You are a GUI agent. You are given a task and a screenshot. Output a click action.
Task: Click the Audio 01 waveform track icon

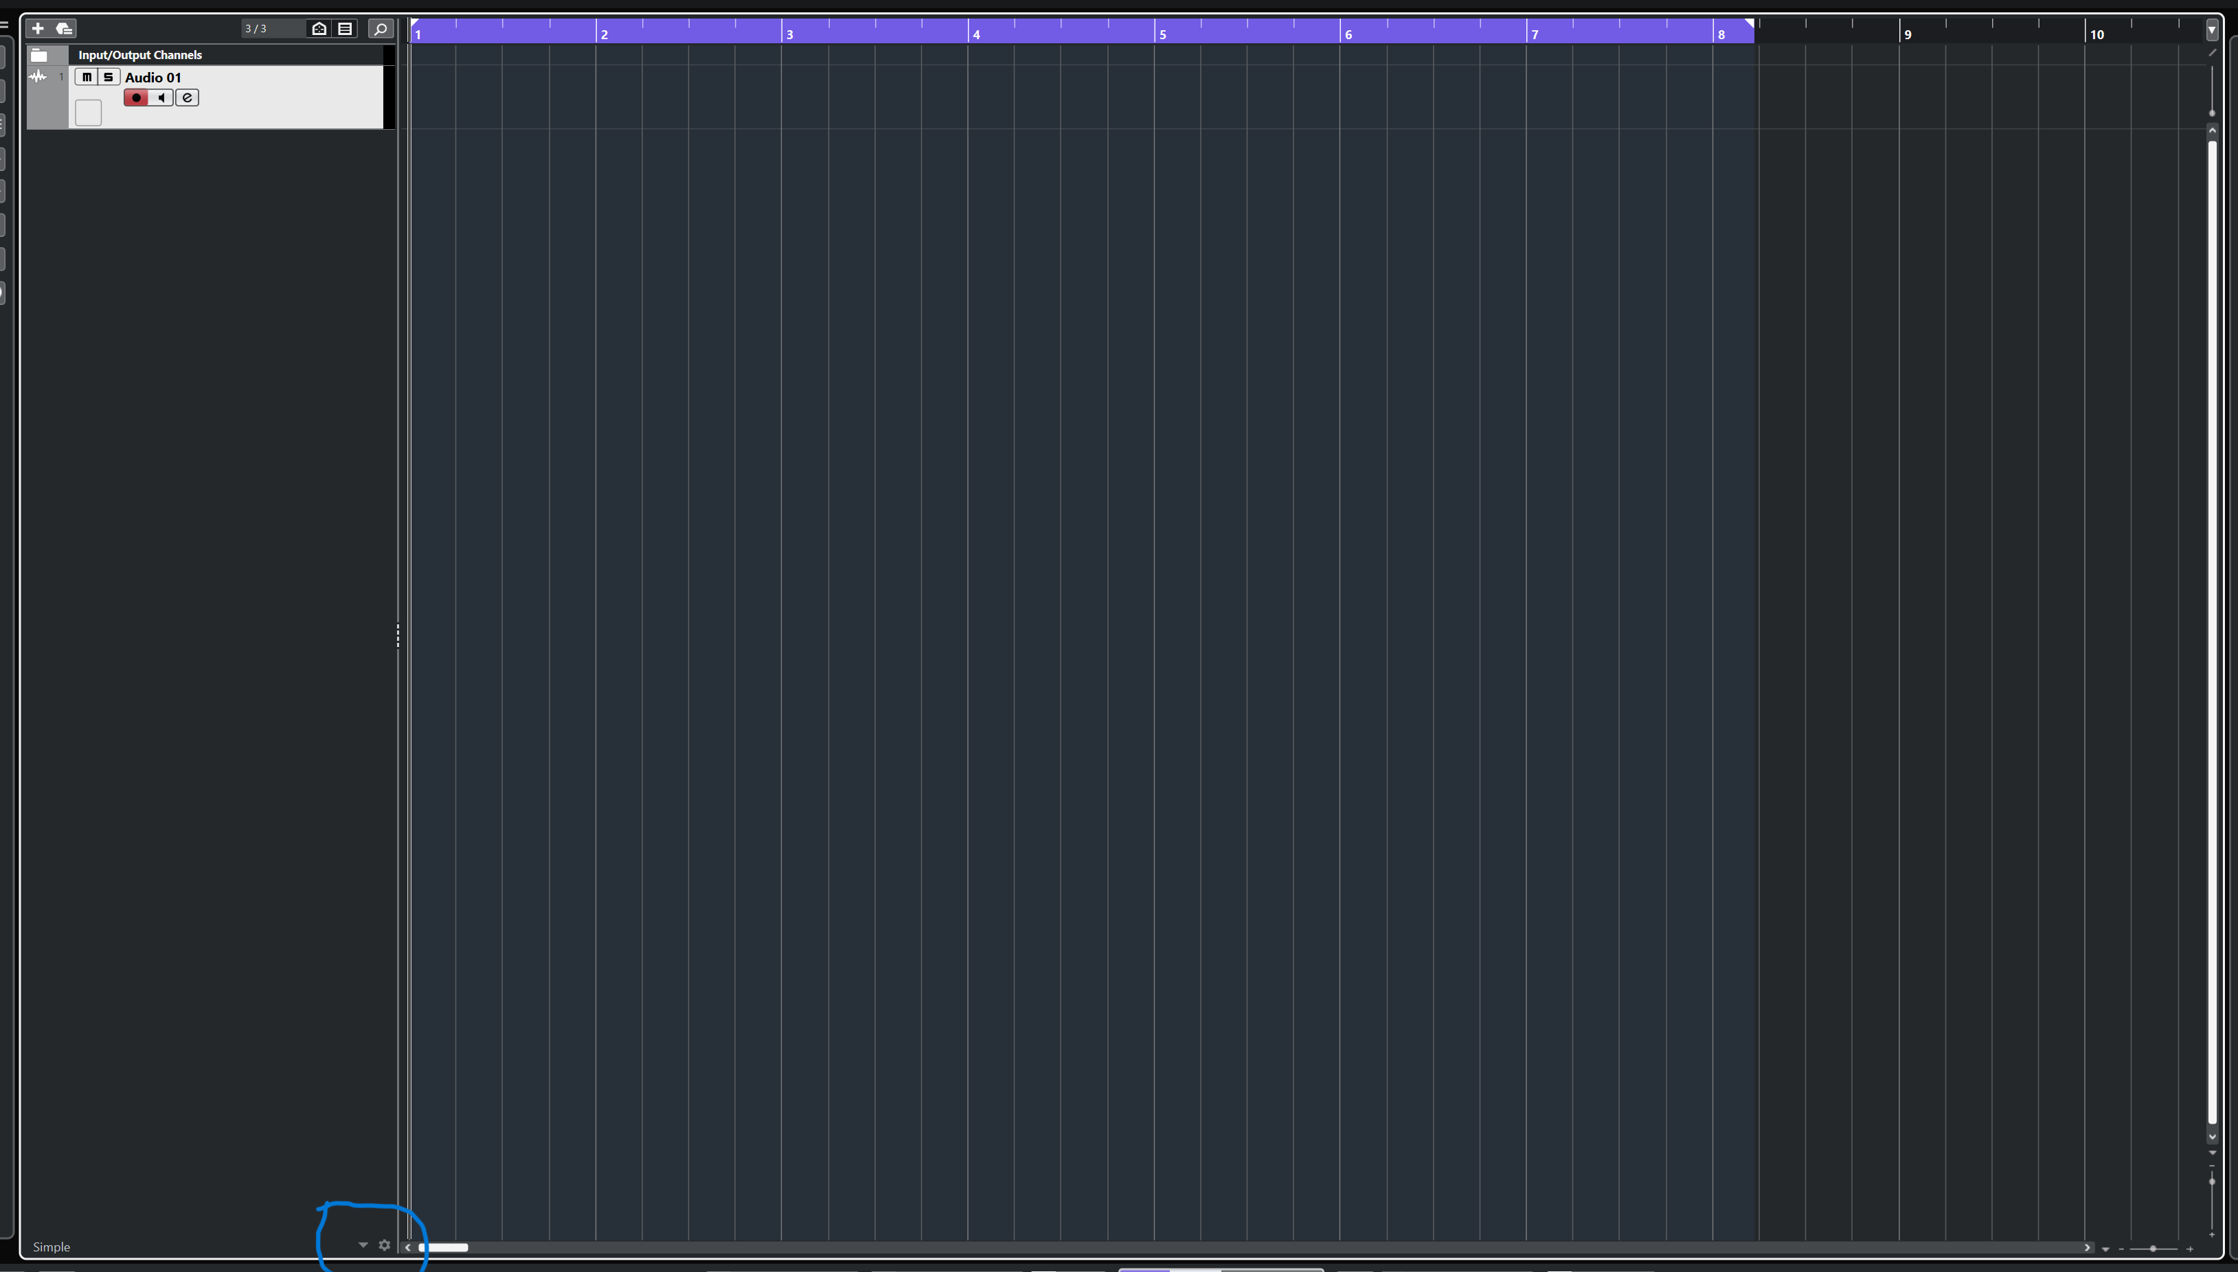tap(38, 77)
